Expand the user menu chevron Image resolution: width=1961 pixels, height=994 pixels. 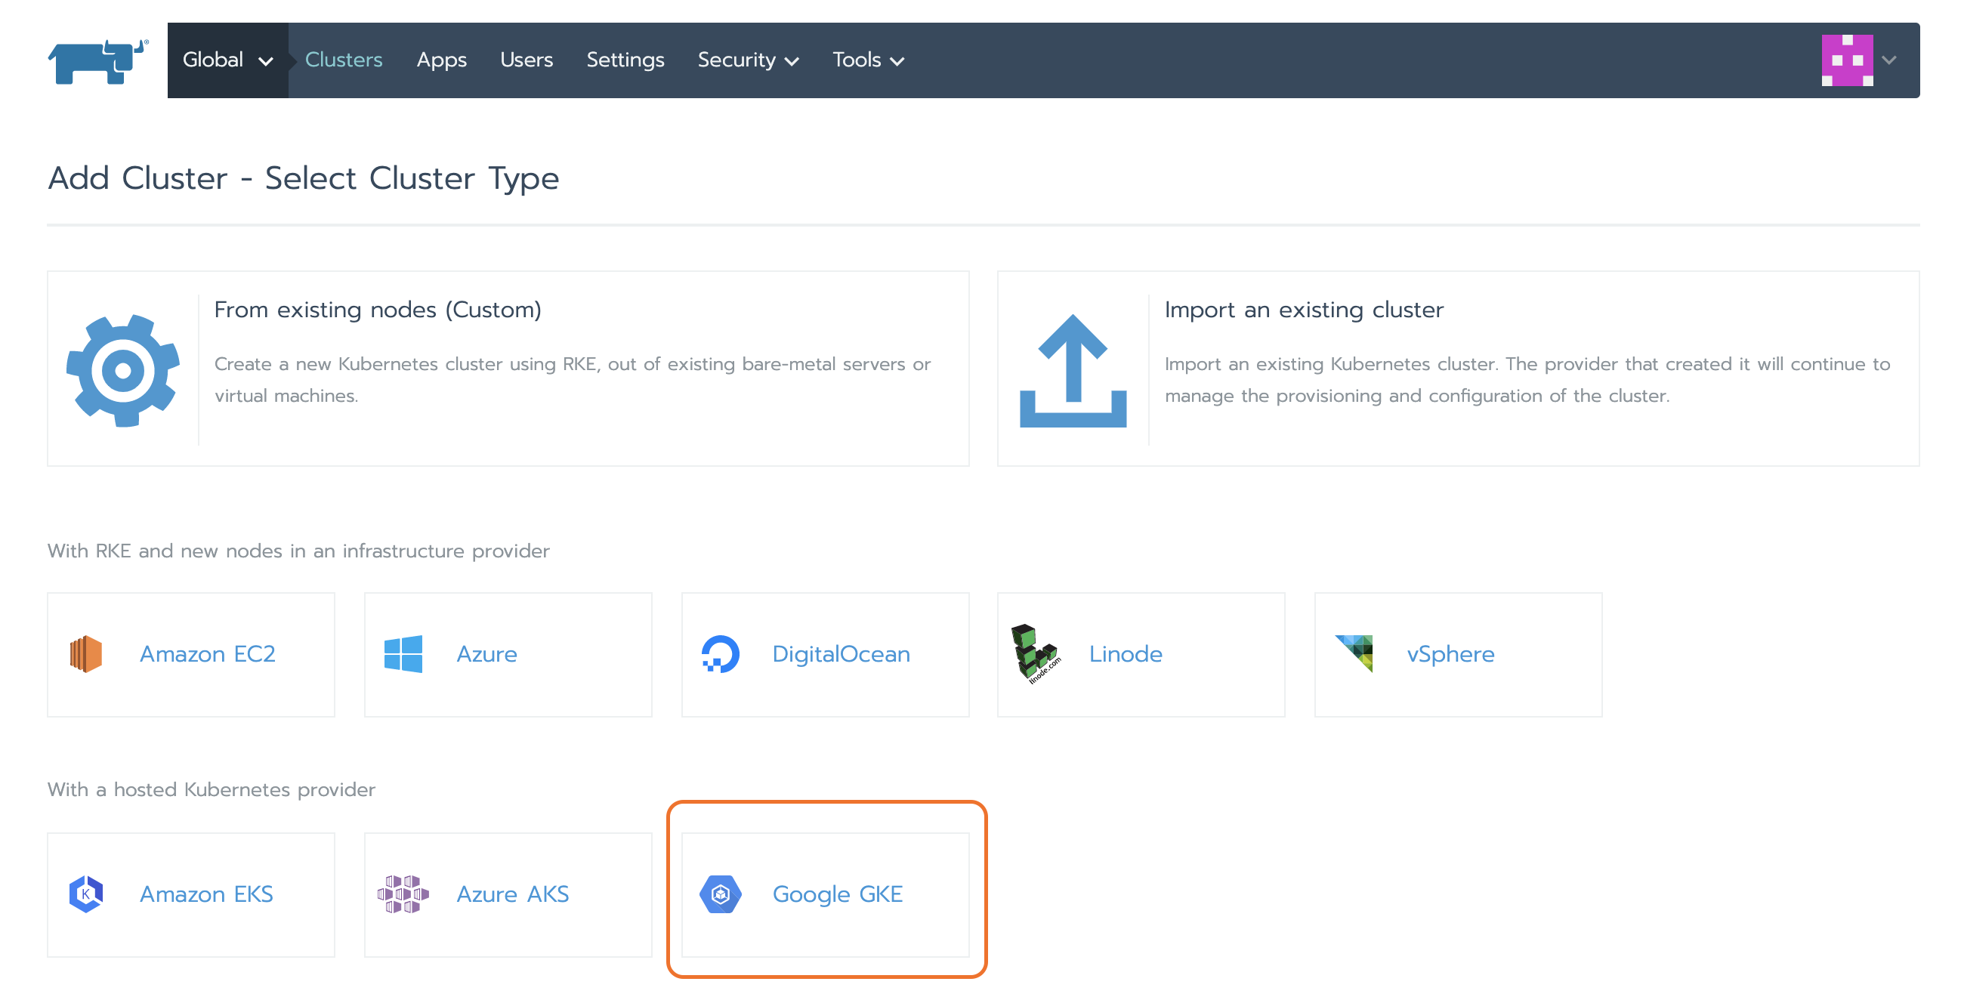coord(1888,60)
